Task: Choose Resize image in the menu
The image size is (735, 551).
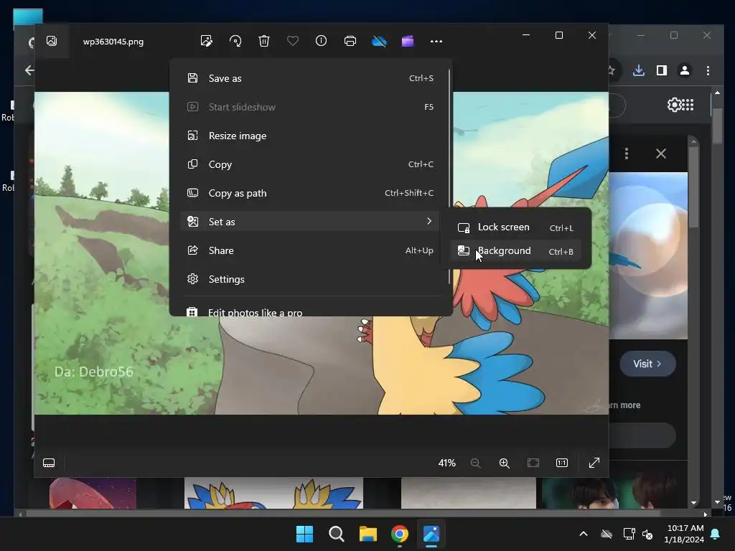Action: (x=309, y=136)
